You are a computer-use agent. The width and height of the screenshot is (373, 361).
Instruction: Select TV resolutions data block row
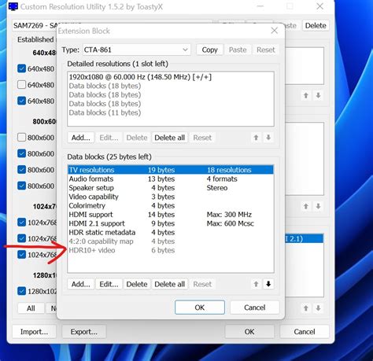click(171, 170)
